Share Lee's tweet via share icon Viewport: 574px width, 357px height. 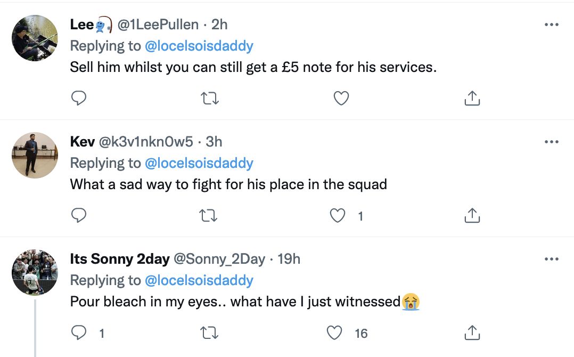[x=472, y=98]
